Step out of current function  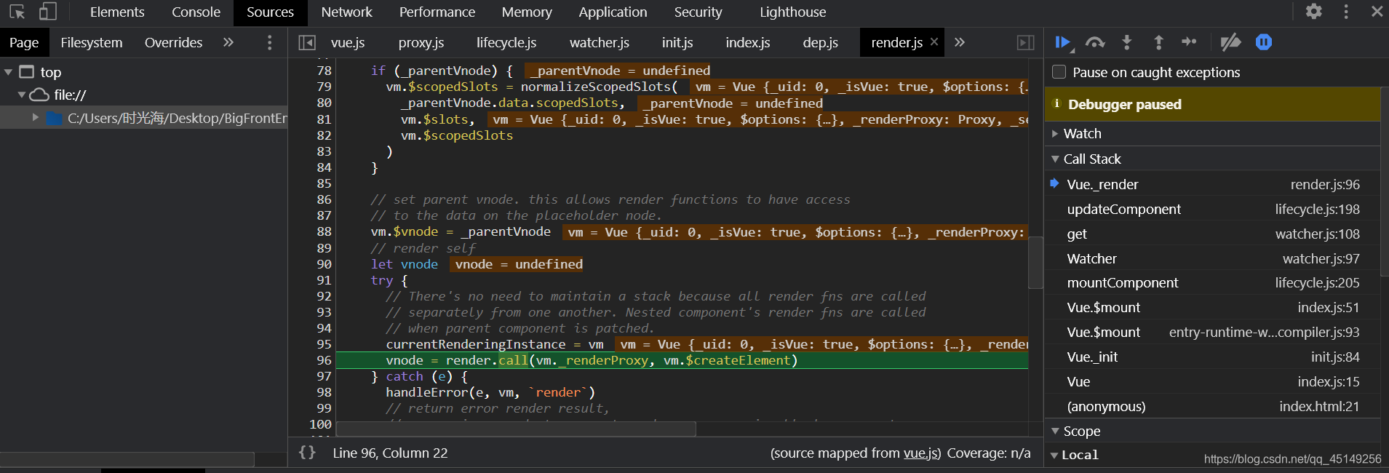pyautogui.click(x=1158, y=43)
